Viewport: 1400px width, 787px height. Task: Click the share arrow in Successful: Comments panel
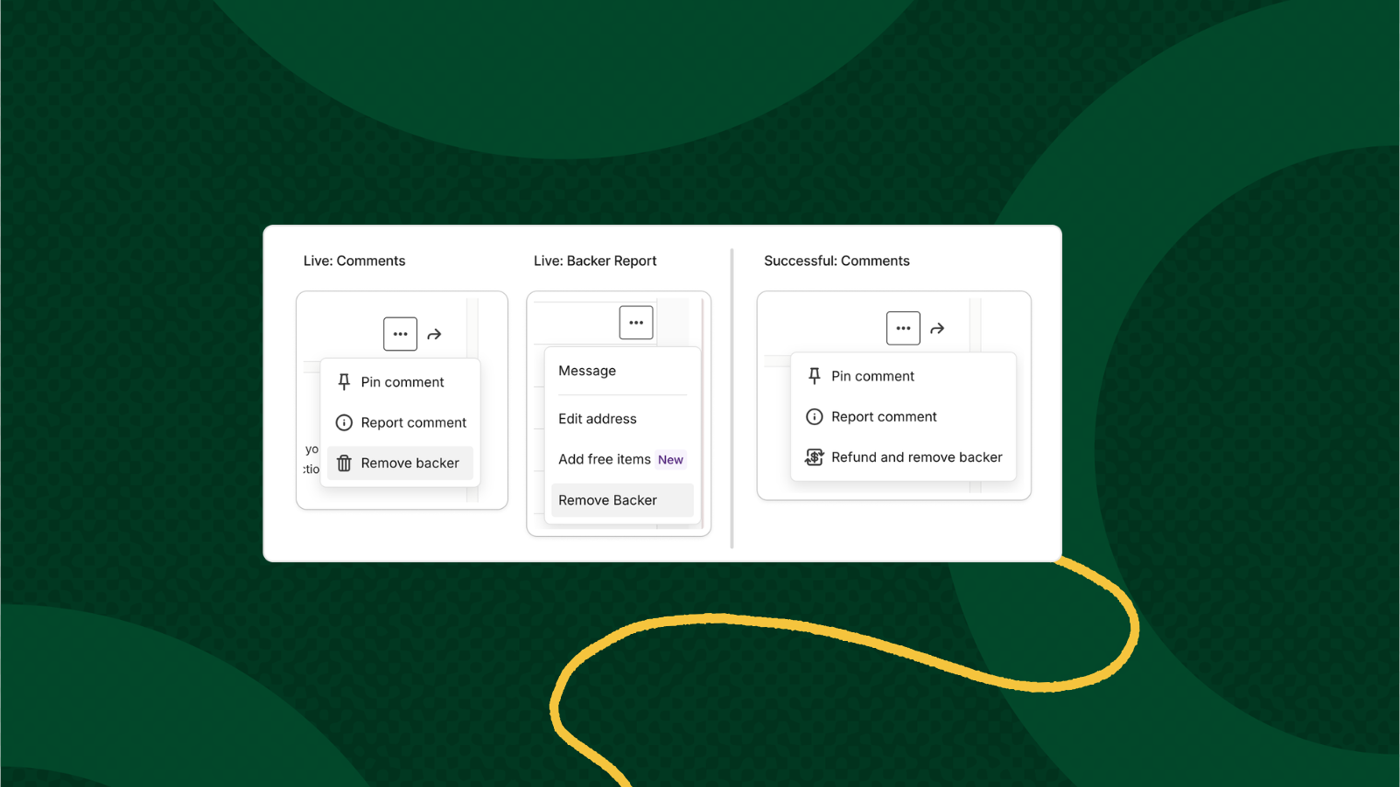pyautogui.click(x=937, y=329)
